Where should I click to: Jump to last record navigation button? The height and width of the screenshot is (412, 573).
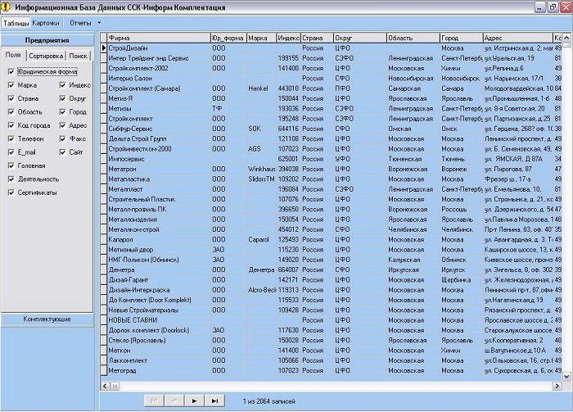[214, 401]
